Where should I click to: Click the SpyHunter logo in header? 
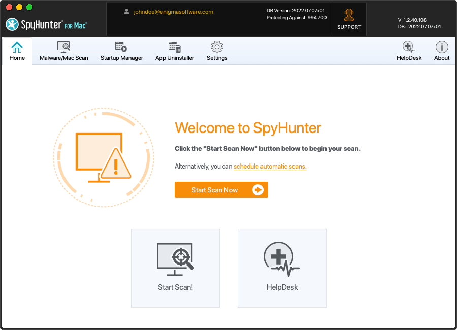[46, 24]
